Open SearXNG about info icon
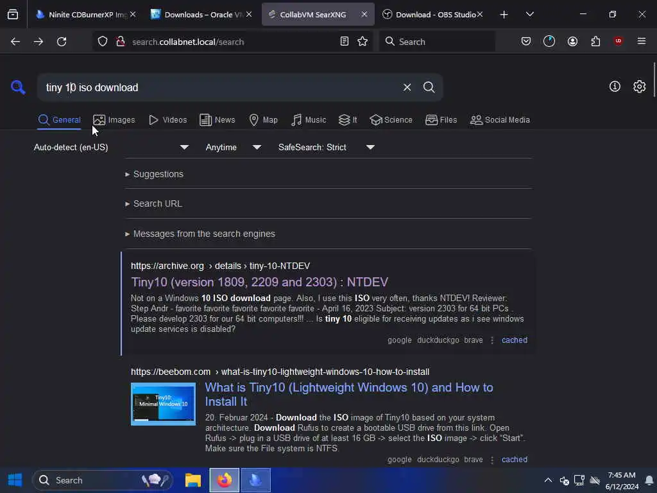This screenshot has width=657, height=493. pyautogui.click(x=615, y=87)
